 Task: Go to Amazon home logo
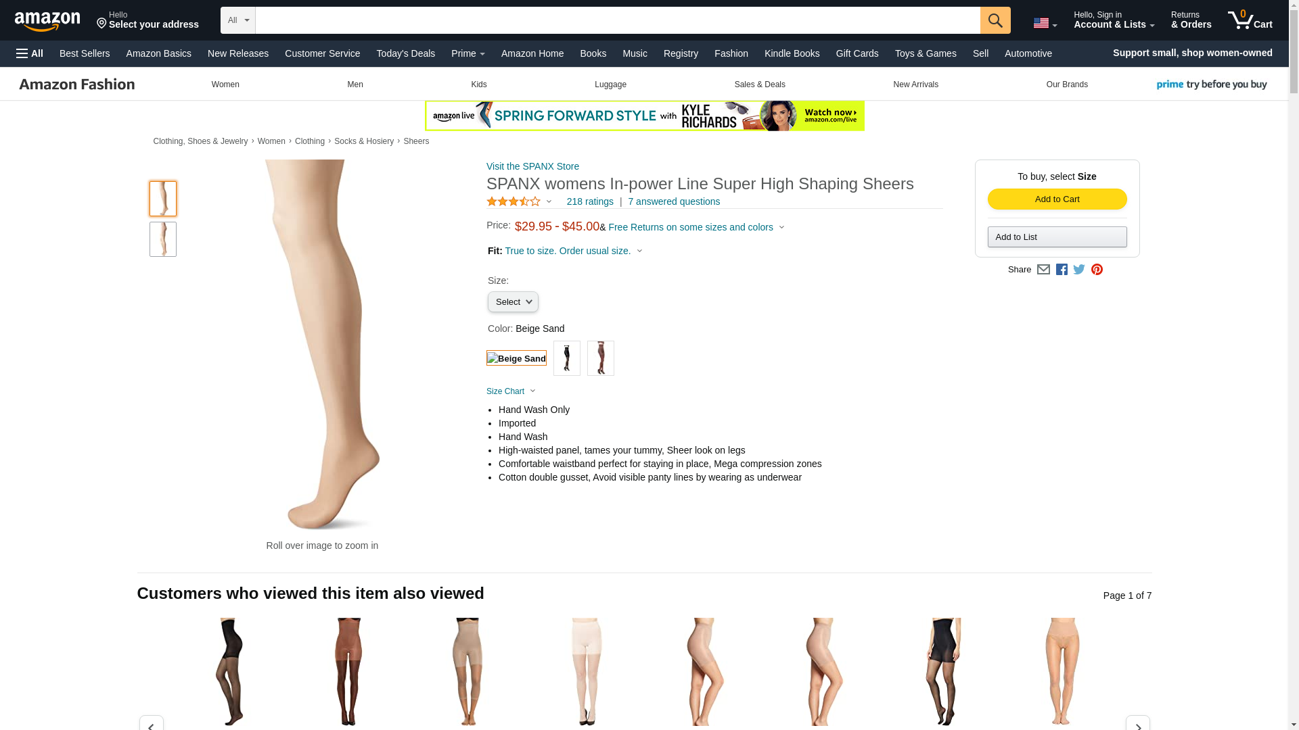[x=47, y=20]
